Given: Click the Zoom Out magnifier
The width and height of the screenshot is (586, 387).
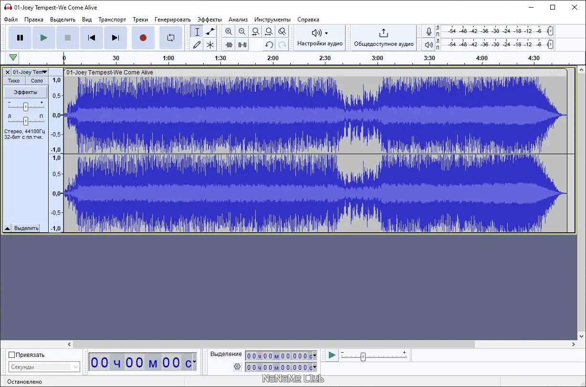Looking at the screenshot, I should [x=242, y=32].
